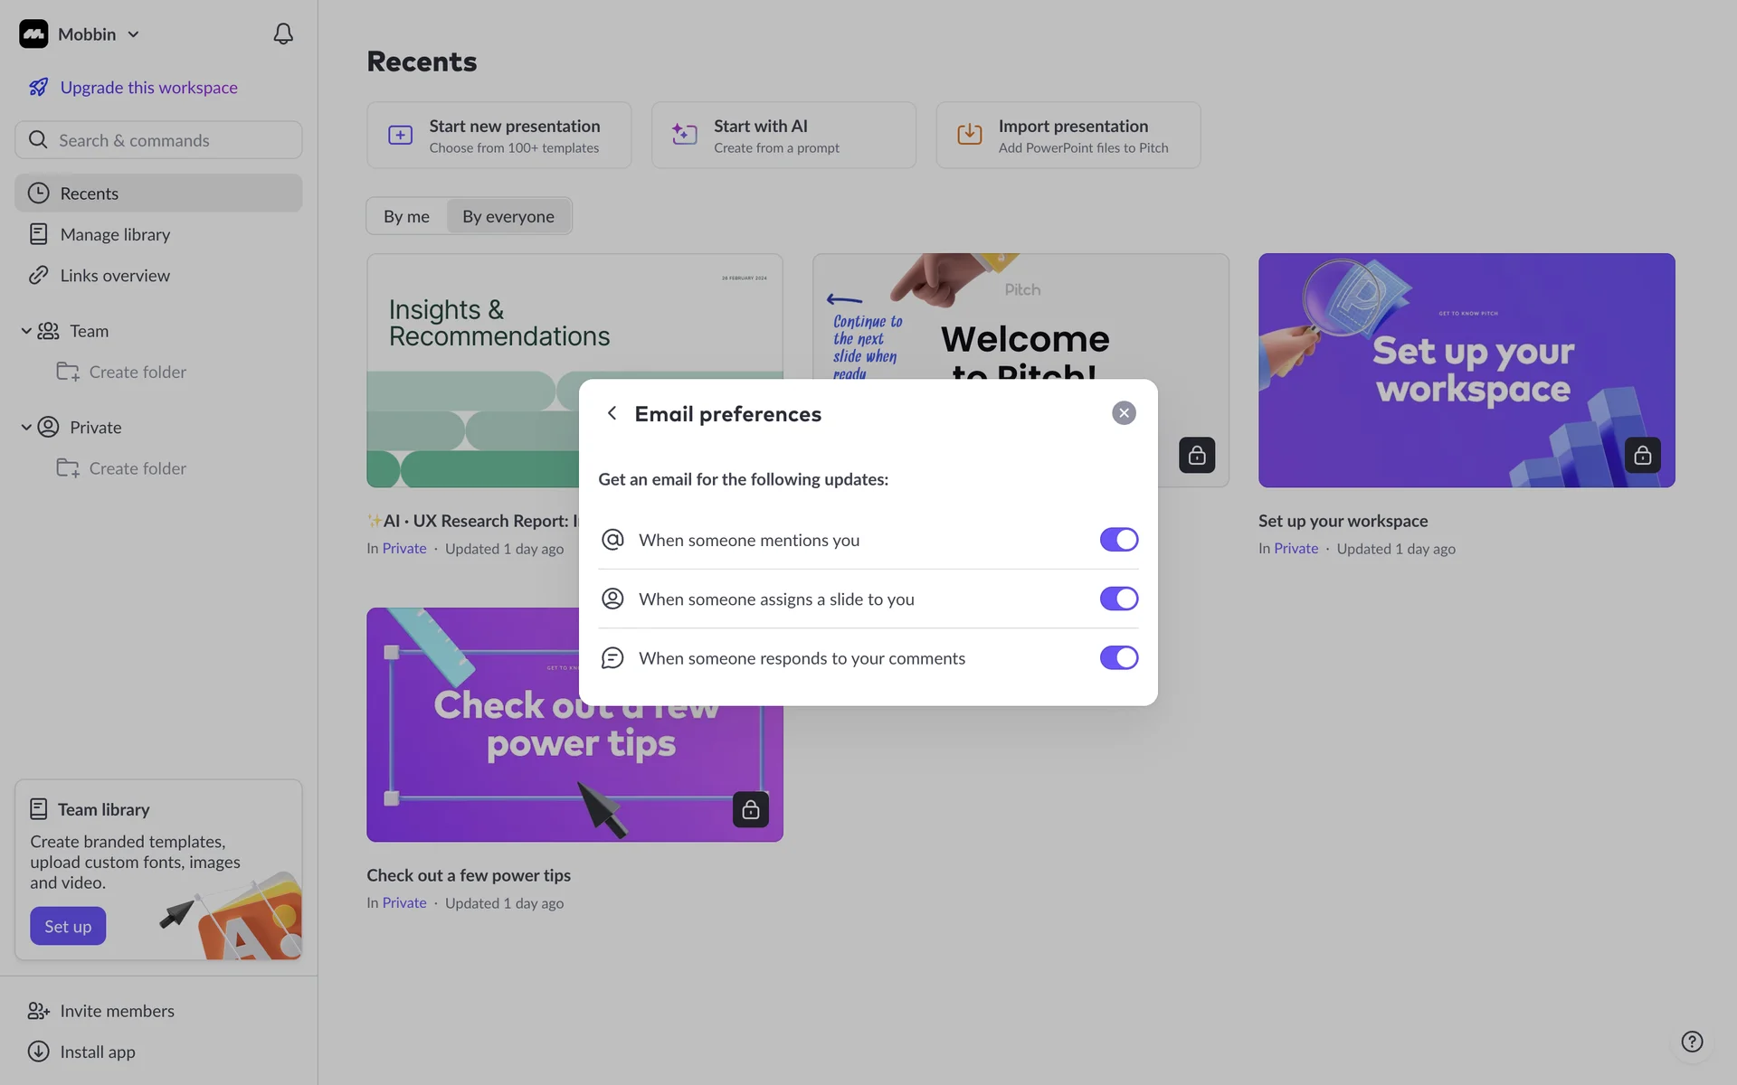The width and height of the screenshot is (1737, 1085).
Task: Focus the Search & commands field
Action: [158, 140]
